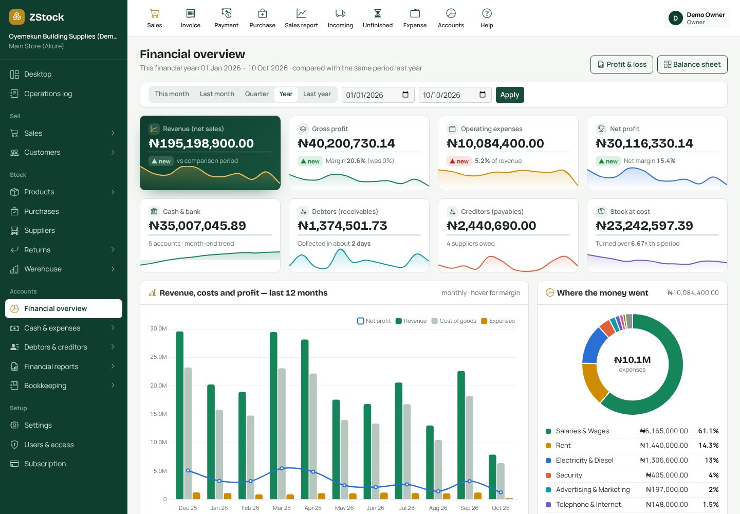Open the Unfinished hourglass icon
The width and height of the screenshot is (740, 514).
click(378, 13)
